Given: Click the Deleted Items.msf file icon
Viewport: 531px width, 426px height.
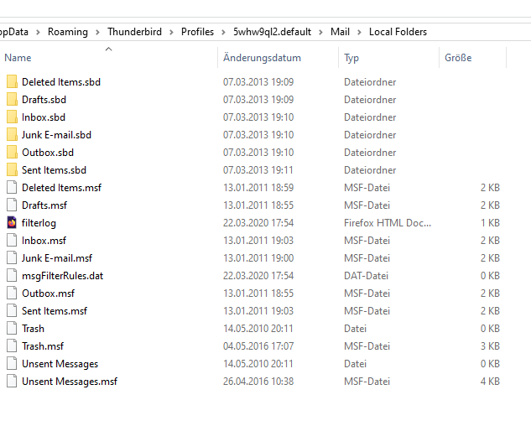Looking at the screenshot, I should click(12, 188).
